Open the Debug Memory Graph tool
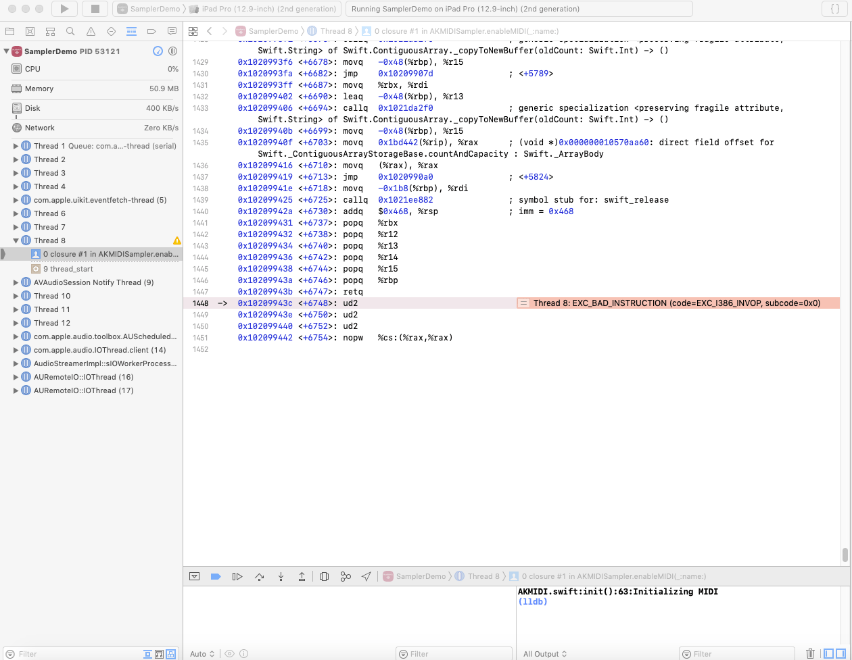Image resolution: width=852 pixels, height=660 pixels. [346, 576]
